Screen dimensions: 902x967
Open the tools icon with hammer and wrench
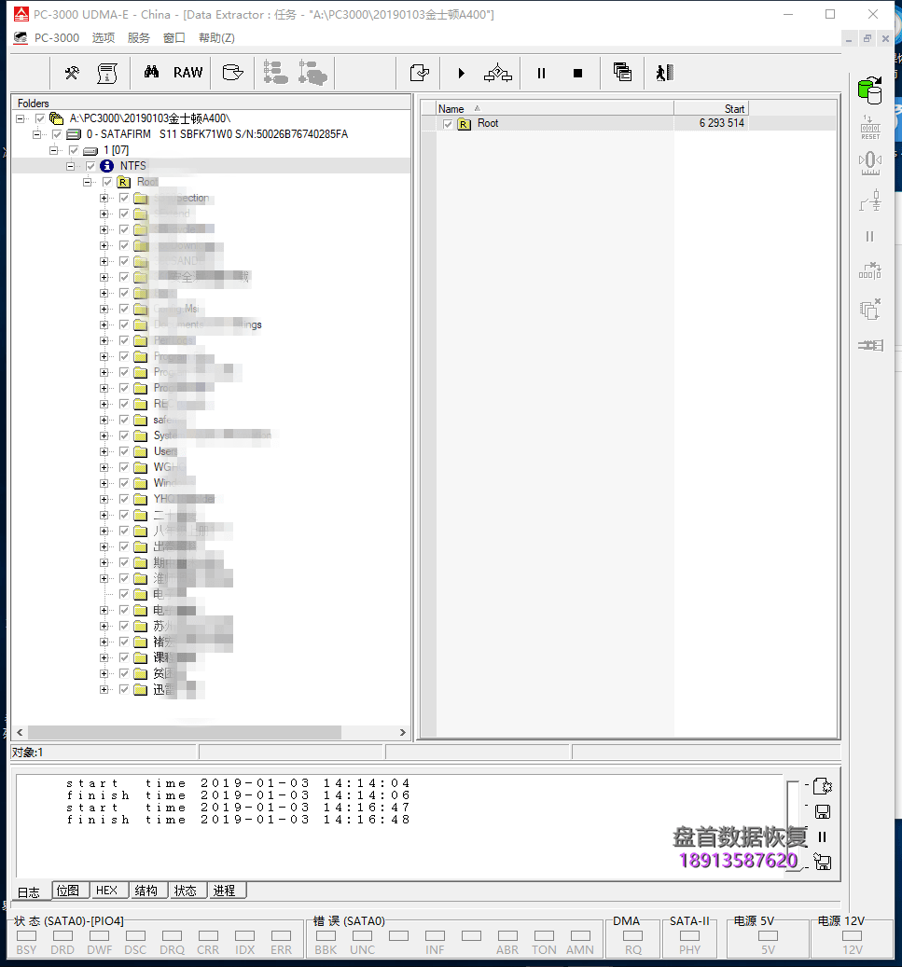pyautogui.click(x=72, y=73)
